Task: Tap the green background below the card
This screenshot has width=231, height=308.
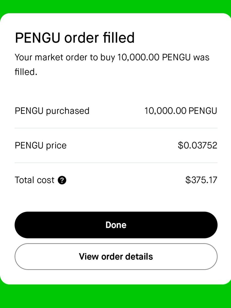Action: pyautogui.click(x=115, y=296)
